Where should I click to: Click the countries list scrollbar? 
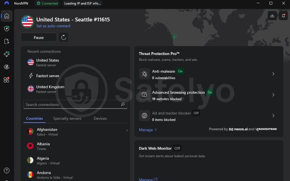click(x=127, y=130)
